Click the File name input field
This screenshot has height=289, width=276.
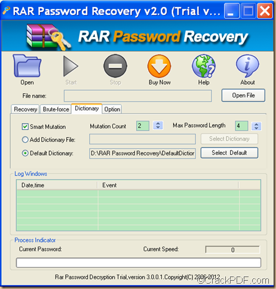(x=137, y=96)
